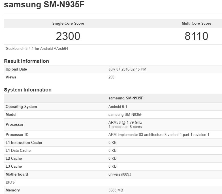Select the Multi-Core Score header

pyautogui.click(x=197, y=23)
